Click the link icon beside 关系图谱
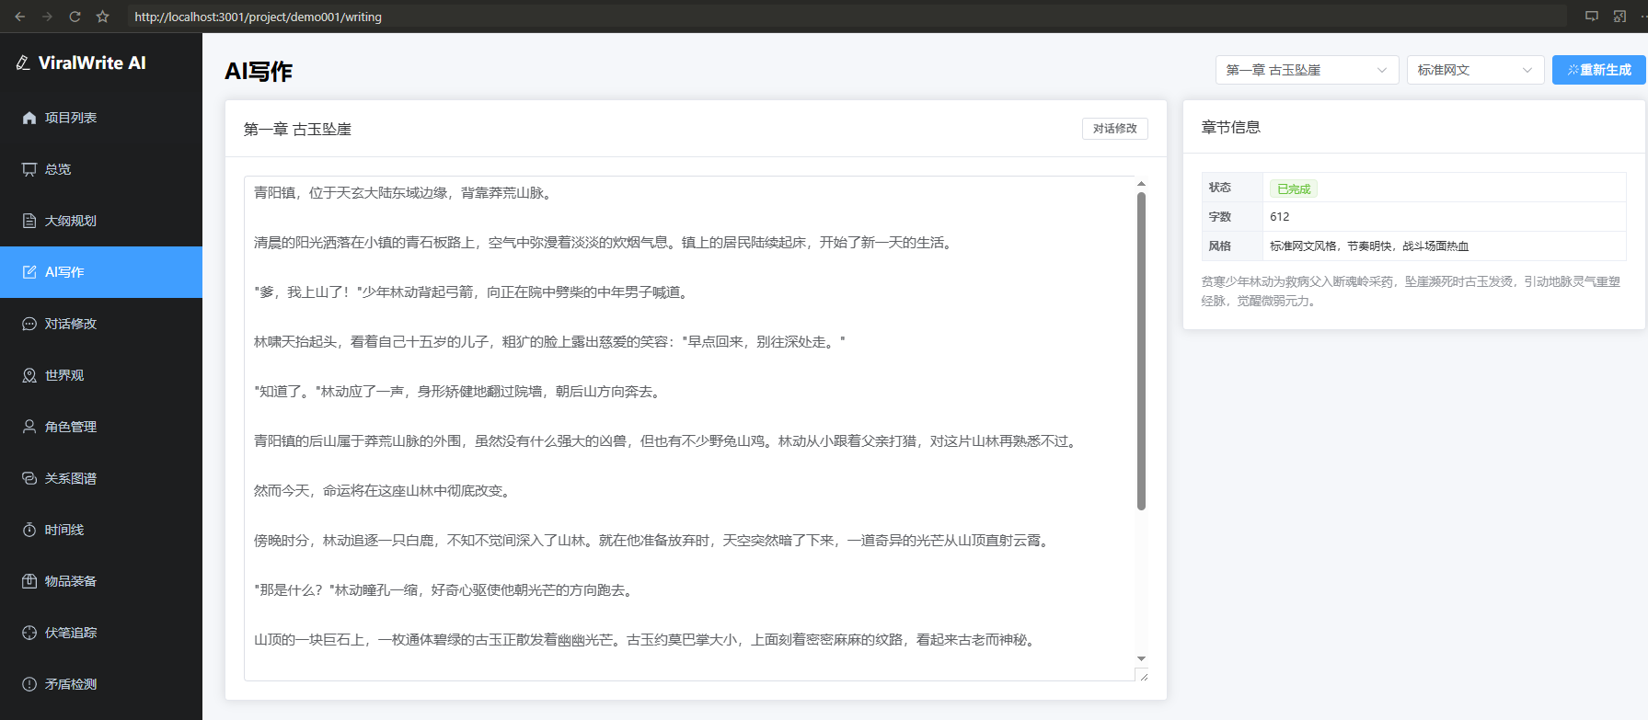 pos(29,478)
